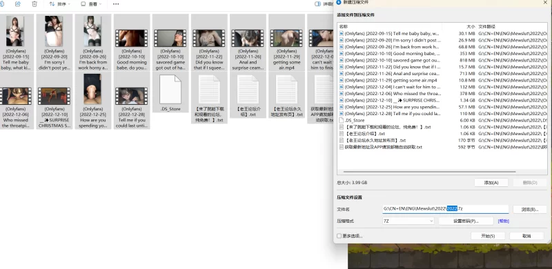The image size is (552, 269).
Task: Select the [2022-09-15] file thumbnail in Explorer
Action: click(x=15, y=31)
